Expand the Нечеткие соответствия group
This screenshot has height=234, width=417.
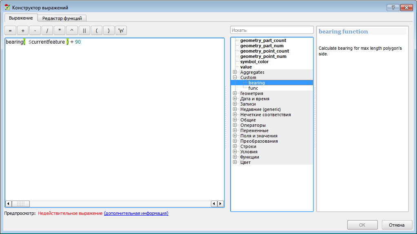[x=235, y=115]
